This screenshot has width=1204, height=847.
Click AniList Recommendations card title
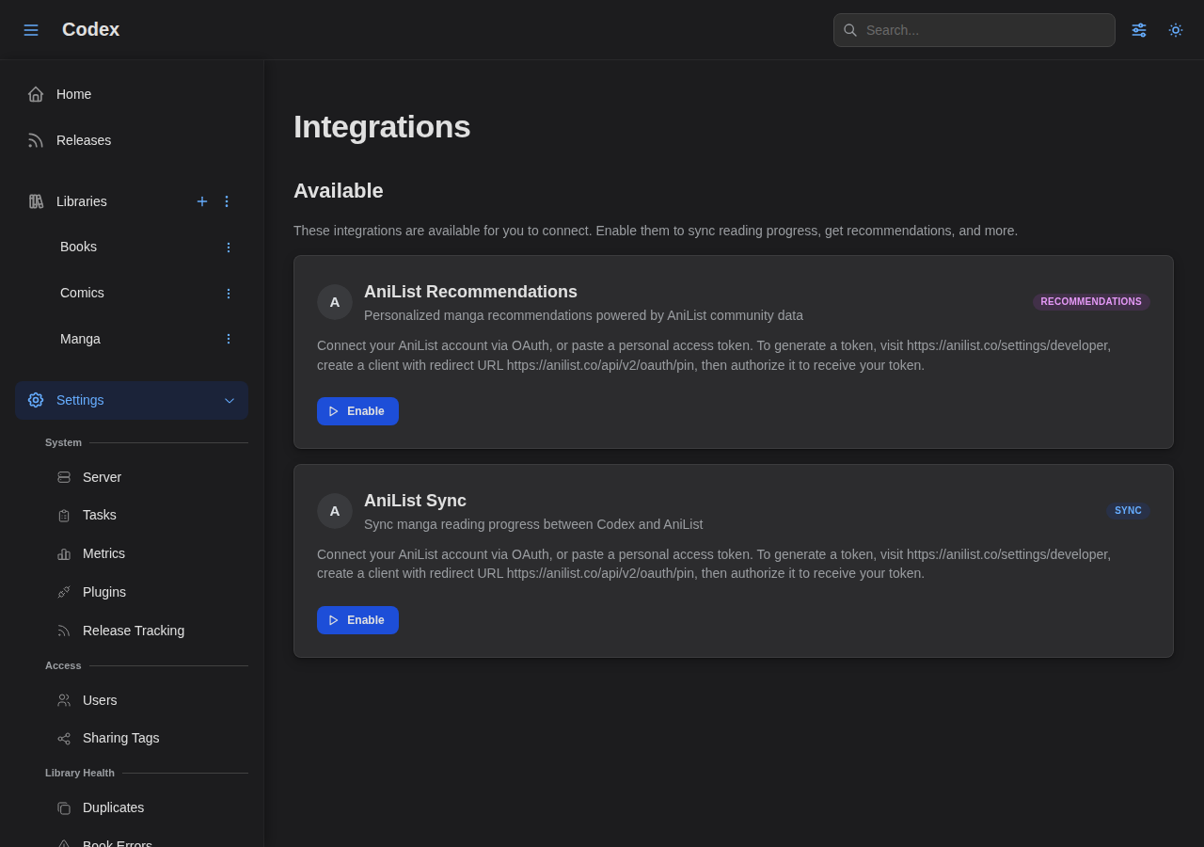(x=470, y=292)
